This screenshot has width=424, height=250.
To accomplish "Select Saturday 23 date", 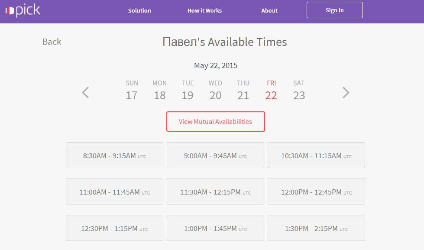I will [299, 90].
